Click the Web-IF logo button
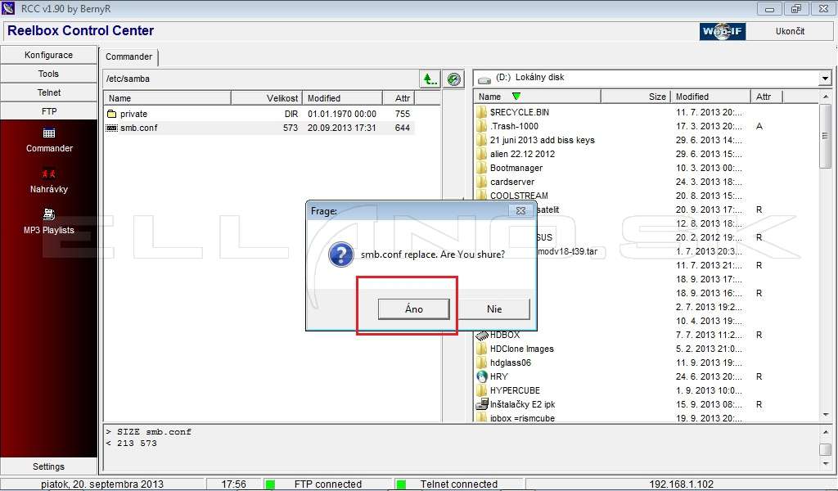This screenshot has height=491, width=838. [x=723, y=31]
